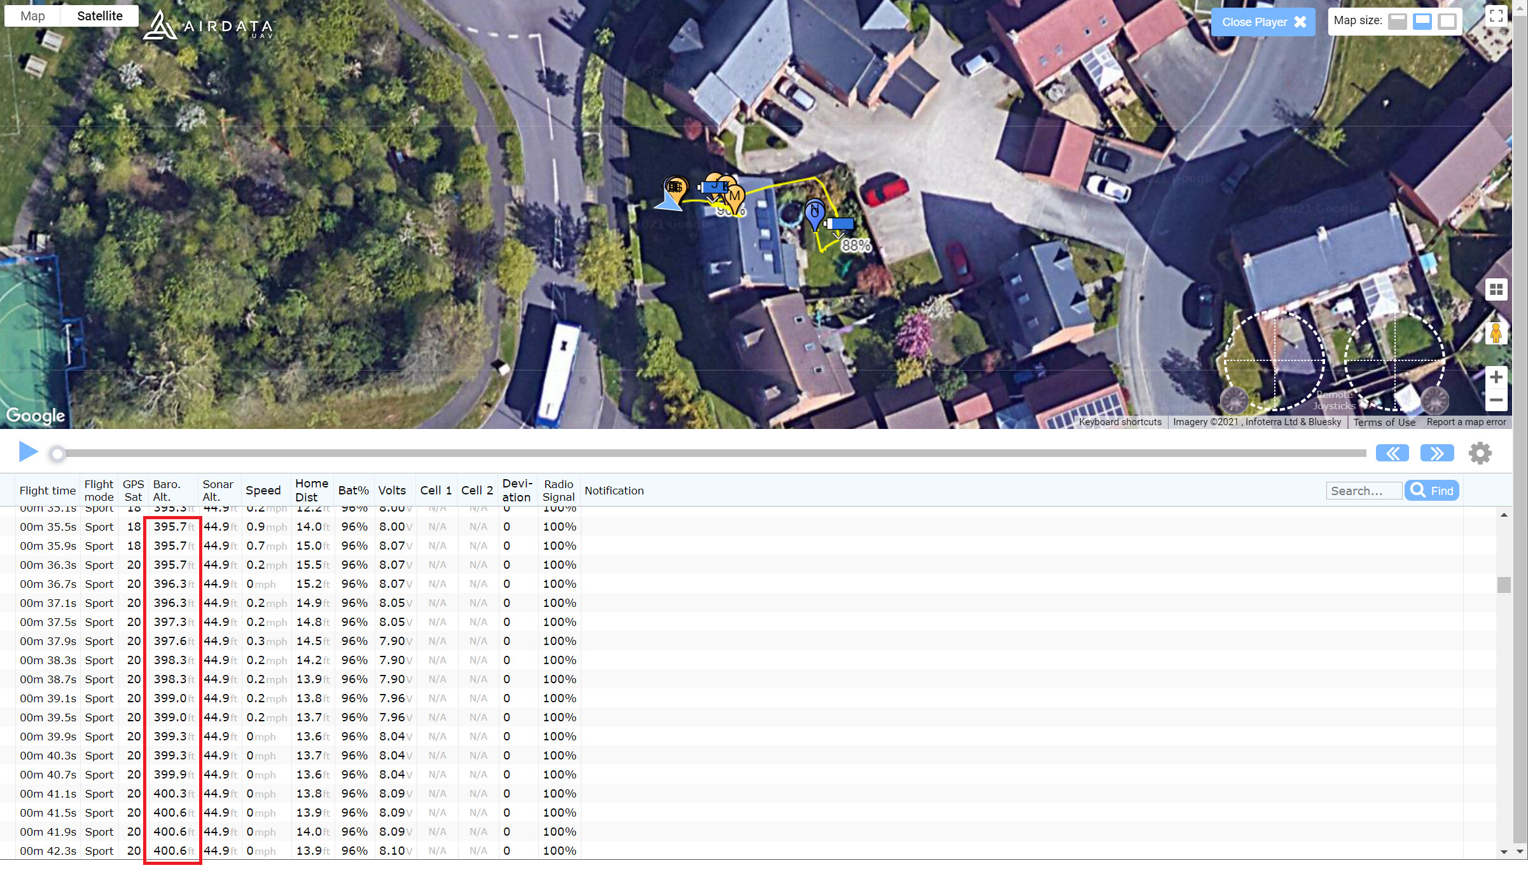Click the Find button
Image resolution: width=1528 pixels, height=877 pixels.
click(1432, 491)
